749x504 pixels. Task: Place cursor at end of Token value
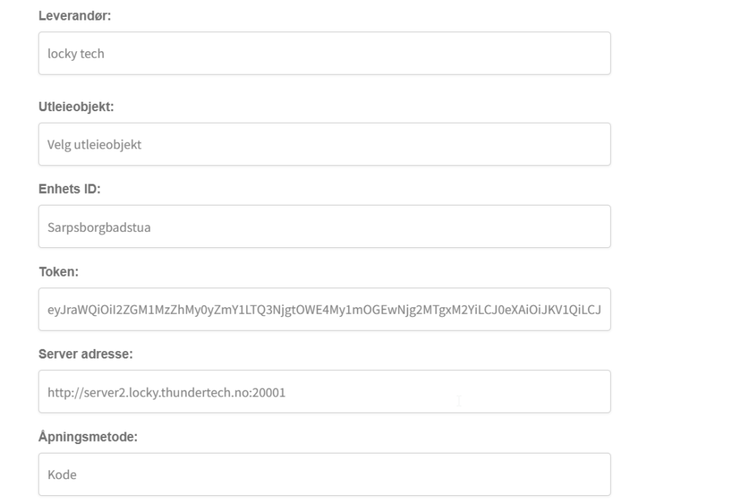click(602, 309)
